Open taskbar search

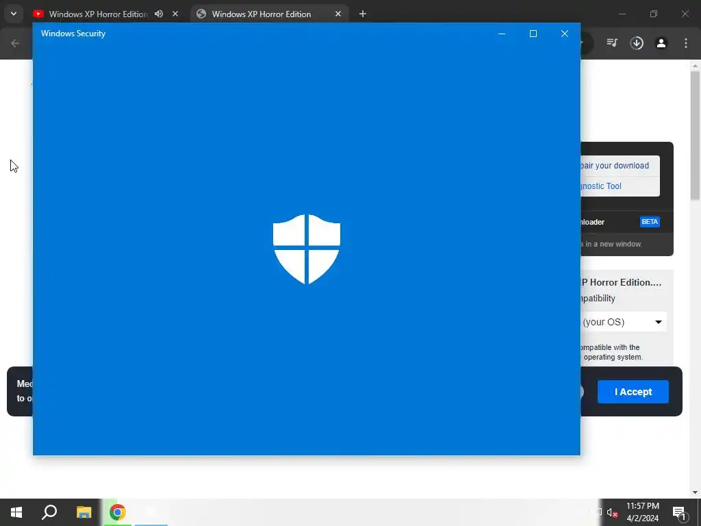49,512
